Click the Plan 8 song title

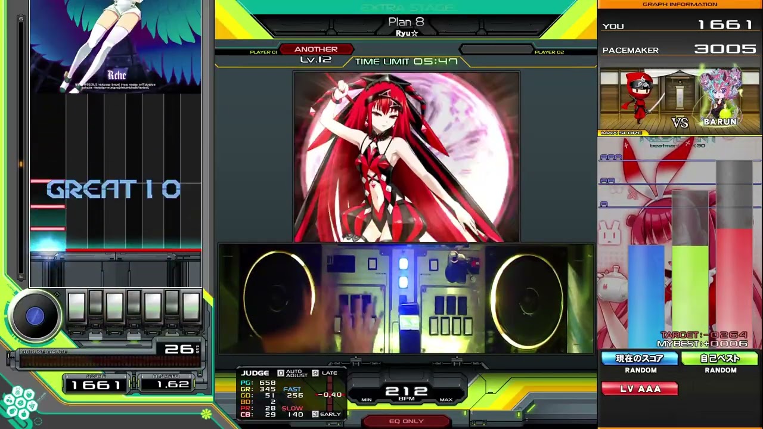(x=406, y=22)
